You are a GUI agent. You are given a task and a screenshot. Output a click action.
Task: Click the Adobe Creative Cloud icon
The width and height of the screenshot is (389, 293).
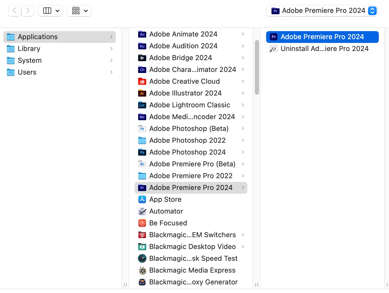click(x=142, y=81)
